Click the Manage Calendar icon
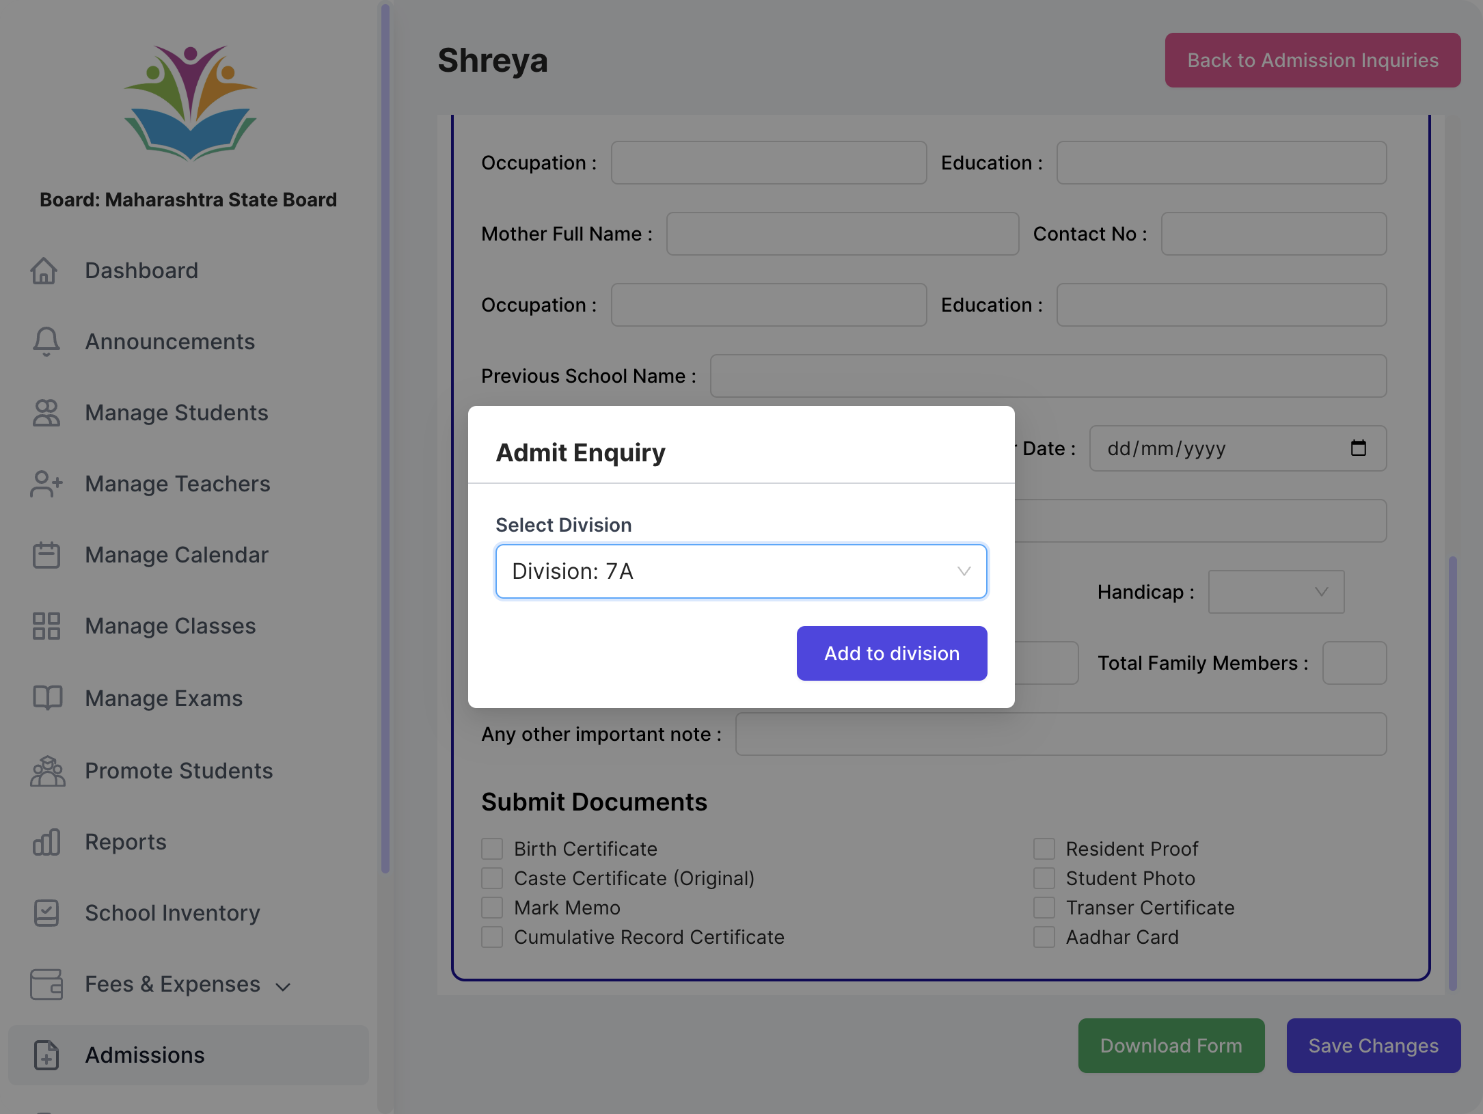1483x1114 pixels. 46,555
